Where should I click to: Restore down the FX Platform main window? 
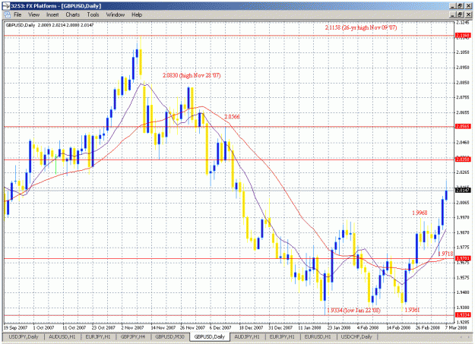[460, 6]
